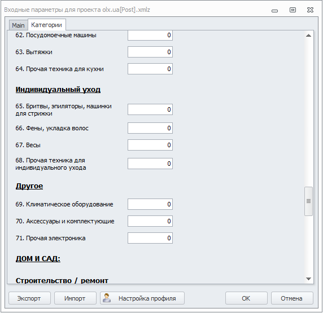323x313 pixels.
Task: Focus the Посудомоечные машины value field
Action: pos(150,35)
